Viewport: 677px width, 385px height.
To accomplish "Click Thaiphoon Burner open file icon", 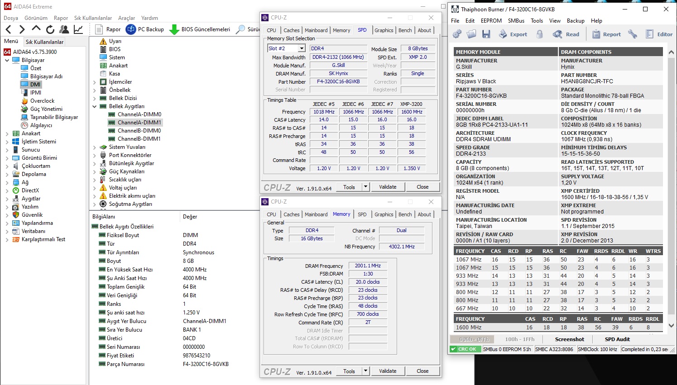I will 471,34.
